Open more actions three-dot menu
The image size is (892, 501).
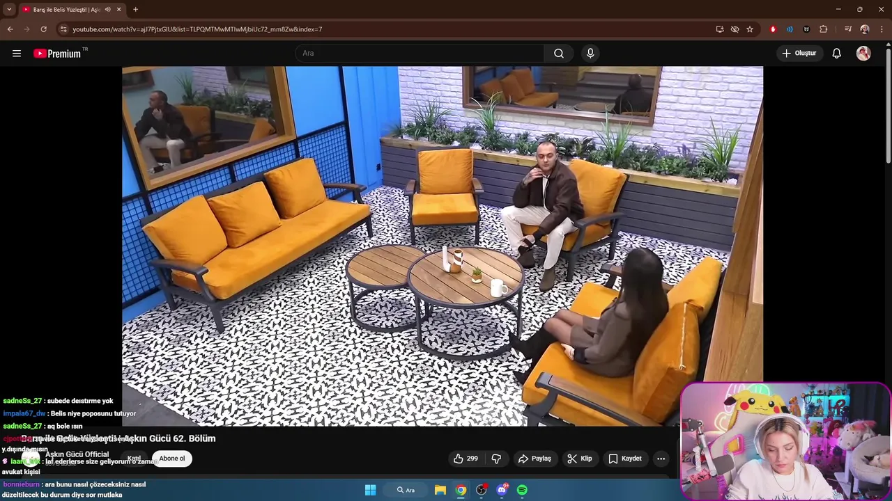661,459
